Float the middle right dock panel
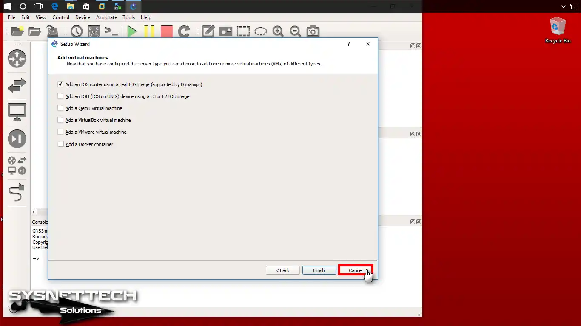The height and width of the screenshot is (326, 581). pos(413,134)
